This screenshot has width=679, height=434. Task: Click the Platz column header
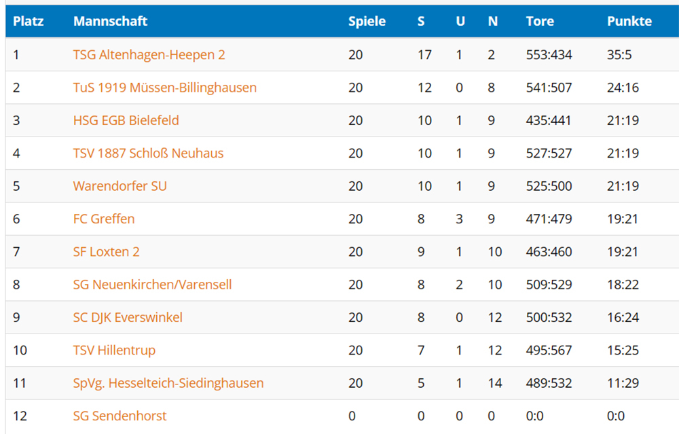point(28,21)
